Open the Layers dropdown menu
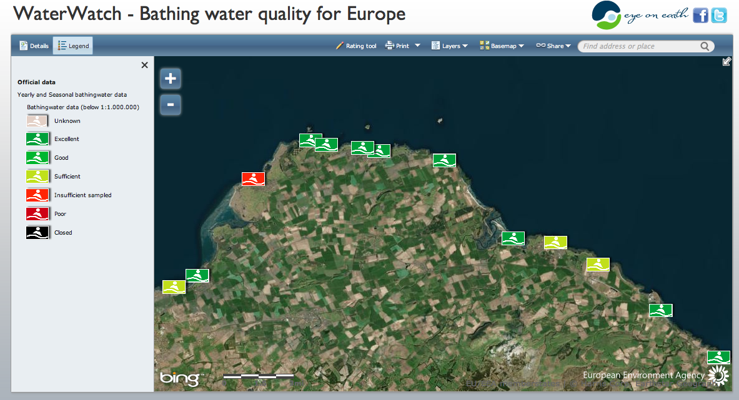The height and width of the screenshot is (400, 739). point(450,46)
